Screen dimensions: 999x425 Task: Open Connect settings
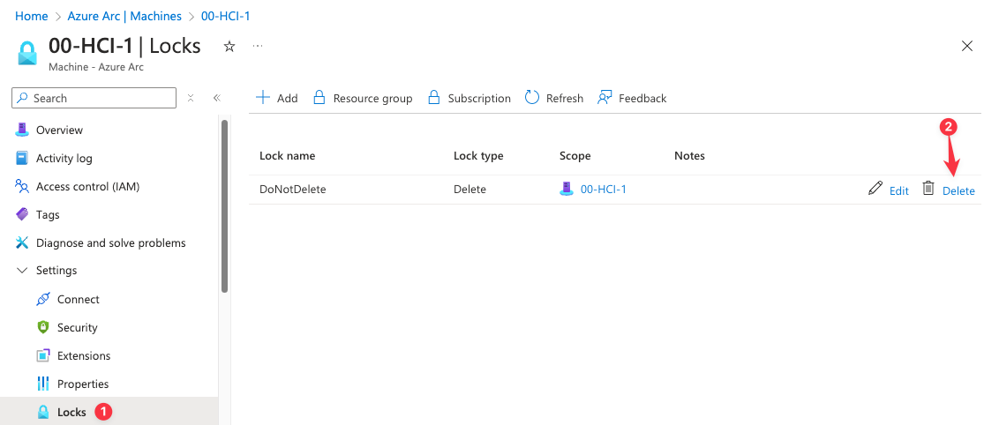click(79, 299)
